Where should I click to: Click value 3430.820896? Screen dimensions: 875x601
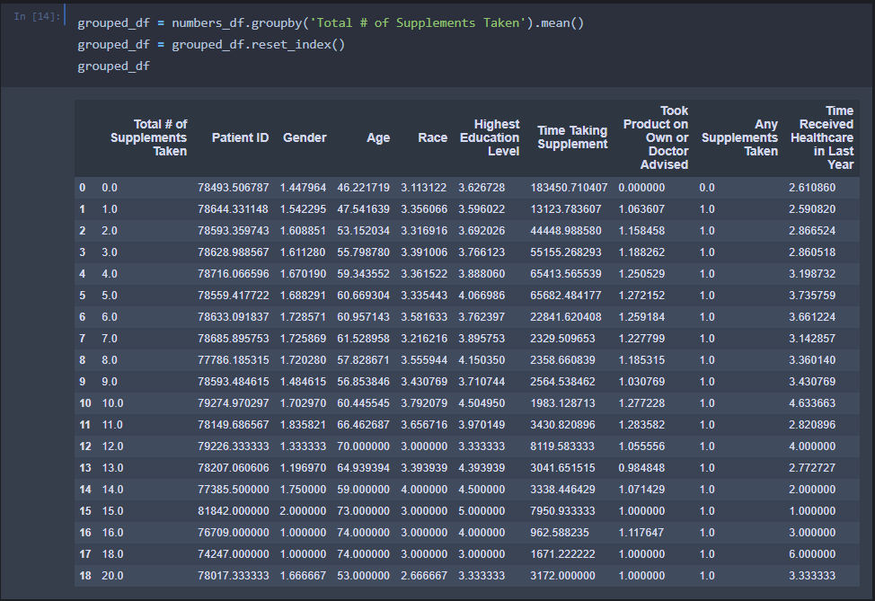click(562, 425)
